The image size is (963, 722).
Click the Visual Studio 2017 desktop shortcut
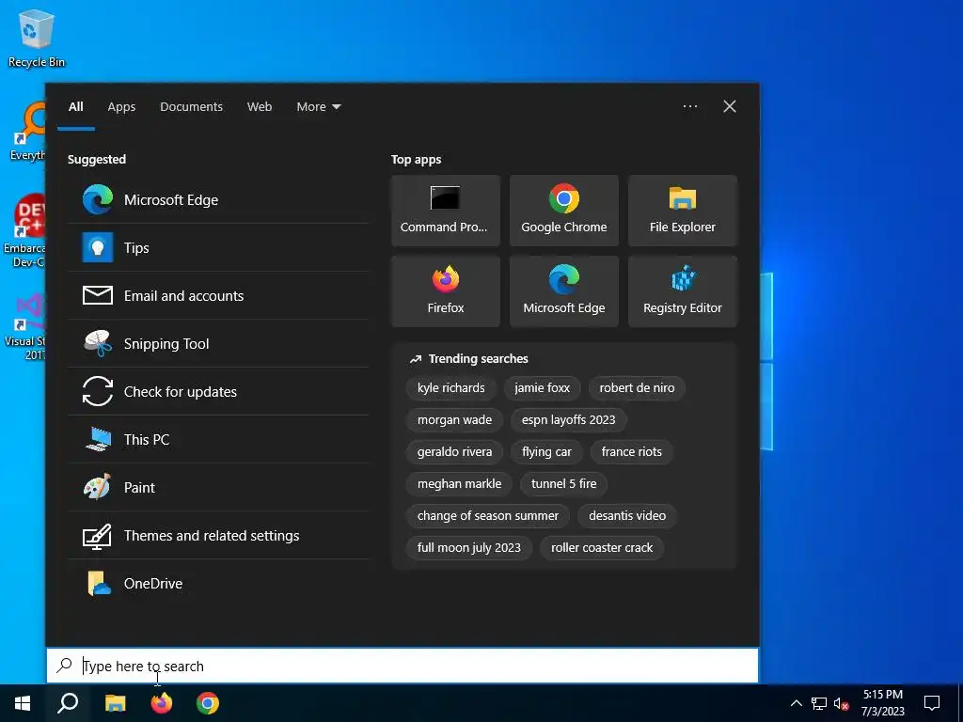pyautogui.click(x=25, y=327)
